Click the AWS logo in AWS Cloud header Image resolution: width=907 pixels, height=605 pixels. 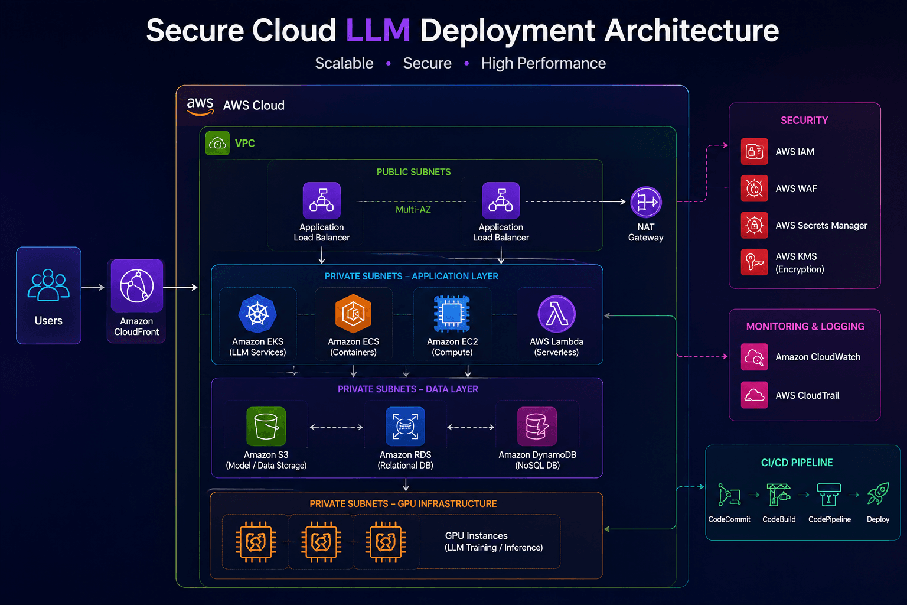[200, 106]
